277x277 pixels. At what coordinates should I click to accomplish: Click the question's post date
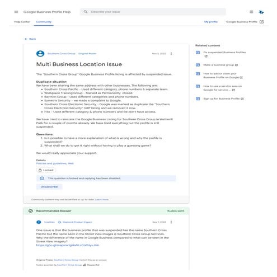(159, 54)
